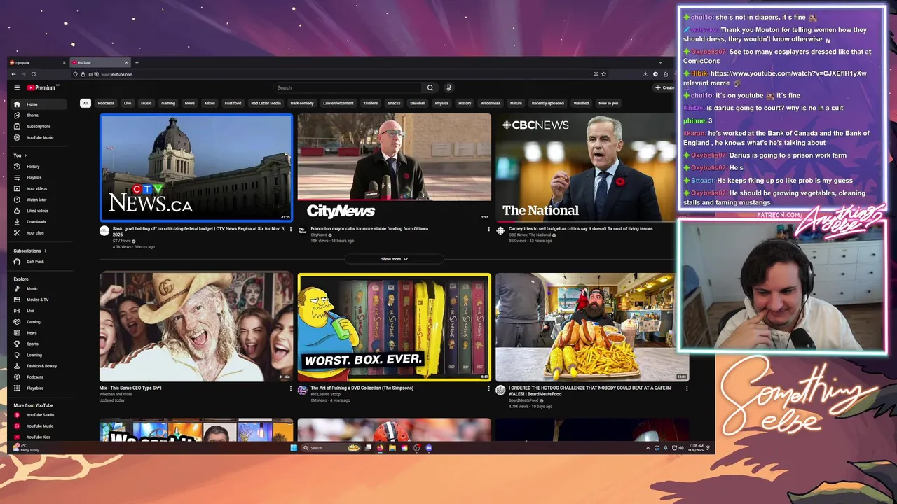Expand news shelf with Show more

(x=394, y=259)
